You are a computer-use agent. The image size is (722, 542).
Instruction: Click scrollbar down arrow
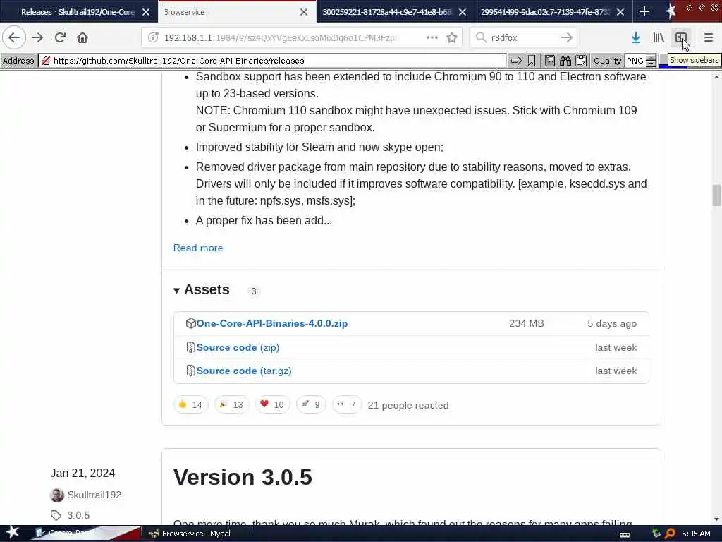(x=716, y=519)
